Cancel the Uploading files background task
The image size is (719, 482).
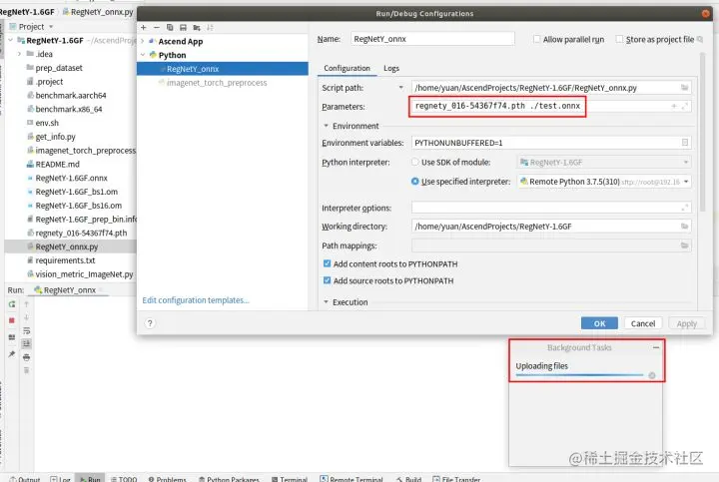click(x=651, y=375)
